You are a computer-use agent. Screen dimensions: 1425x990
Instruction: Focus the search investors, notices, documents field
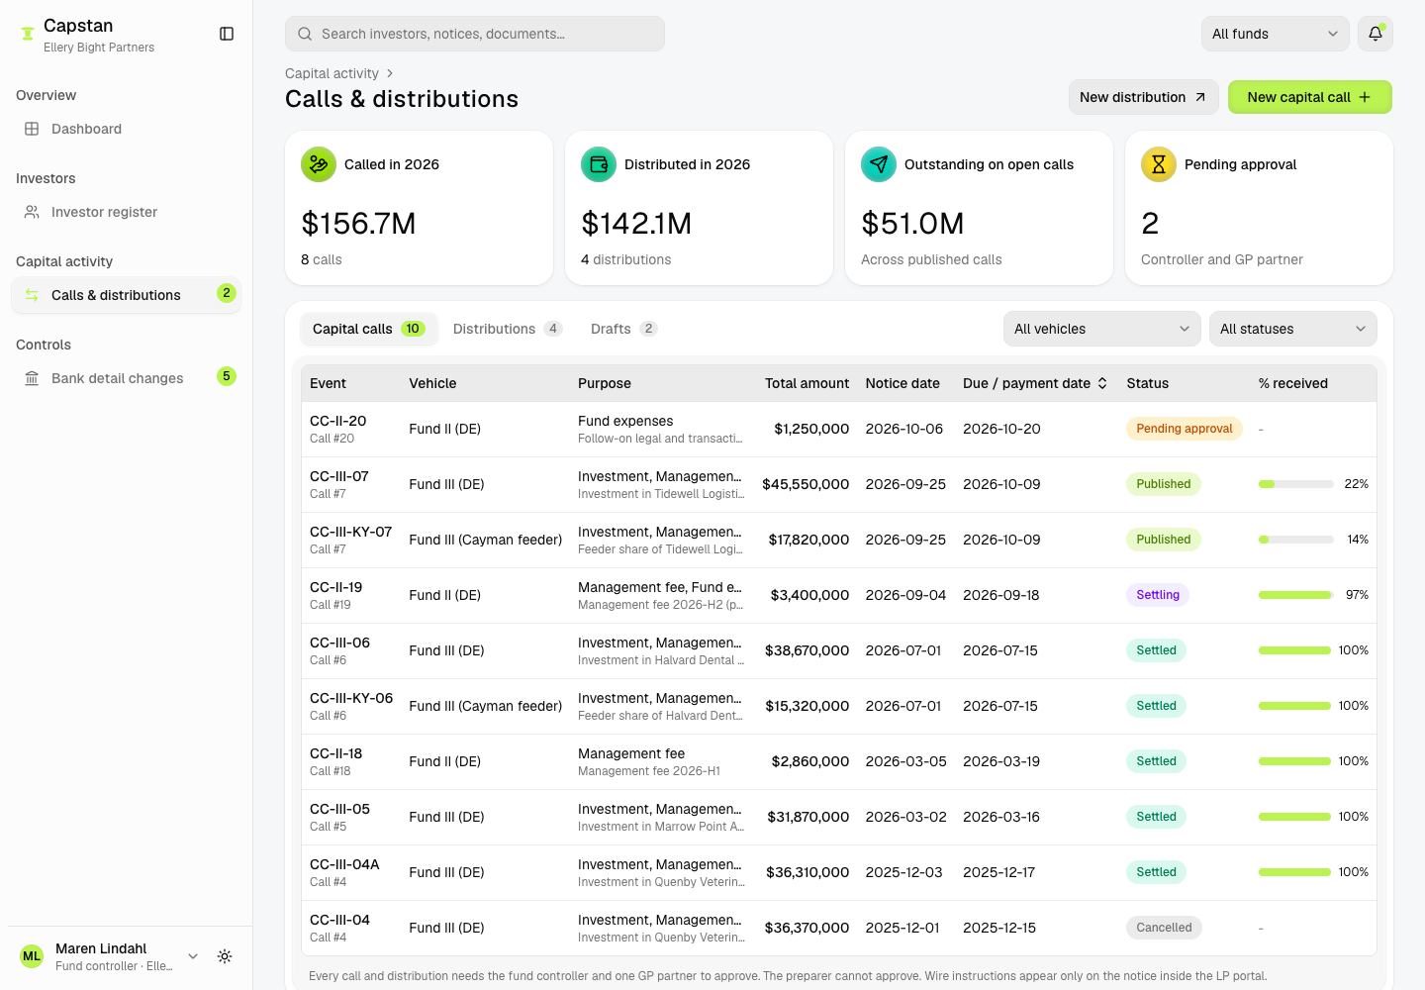[475, 34]
